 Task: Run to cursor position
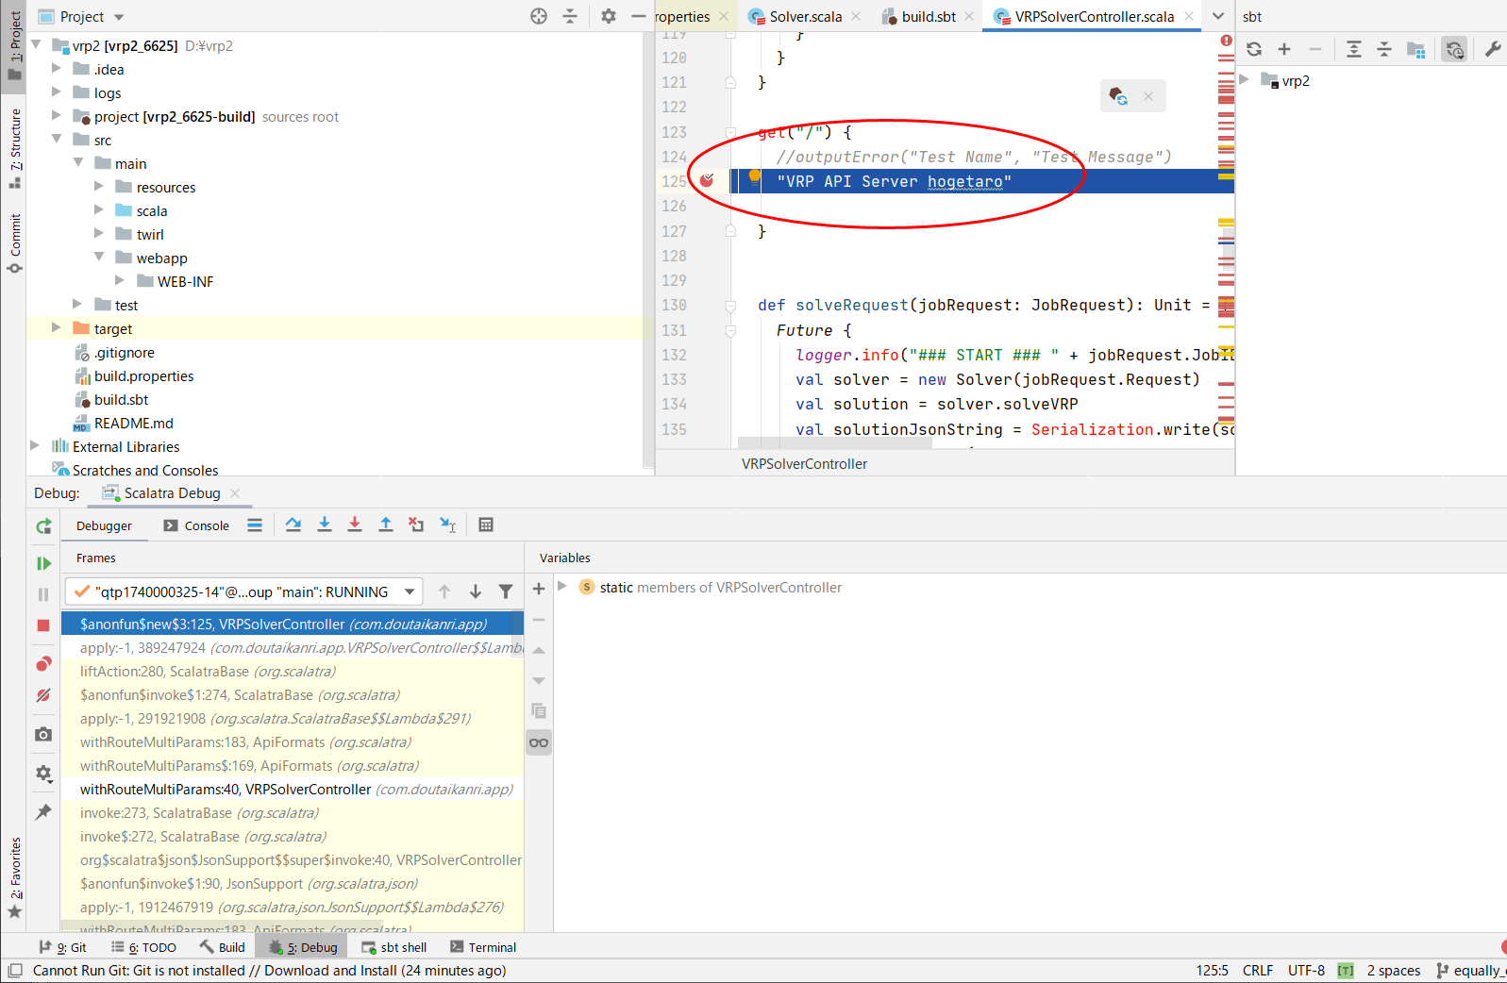point(448,525)
